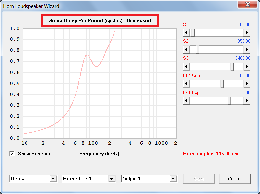Click the S3 slider right arrow
The height and width of the screenshot is (194, 260).
pyautogui.click(x=247, y=67)
